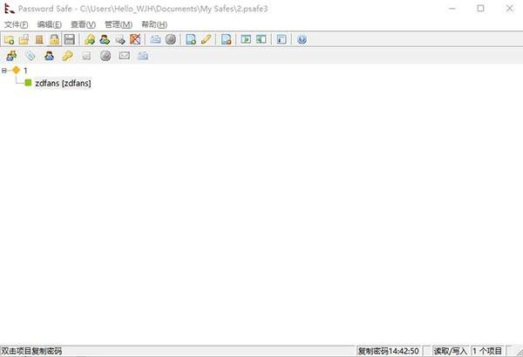Add new entry with page plus icon
This screenshot has width=523, height=357.
tap(191, 40)
